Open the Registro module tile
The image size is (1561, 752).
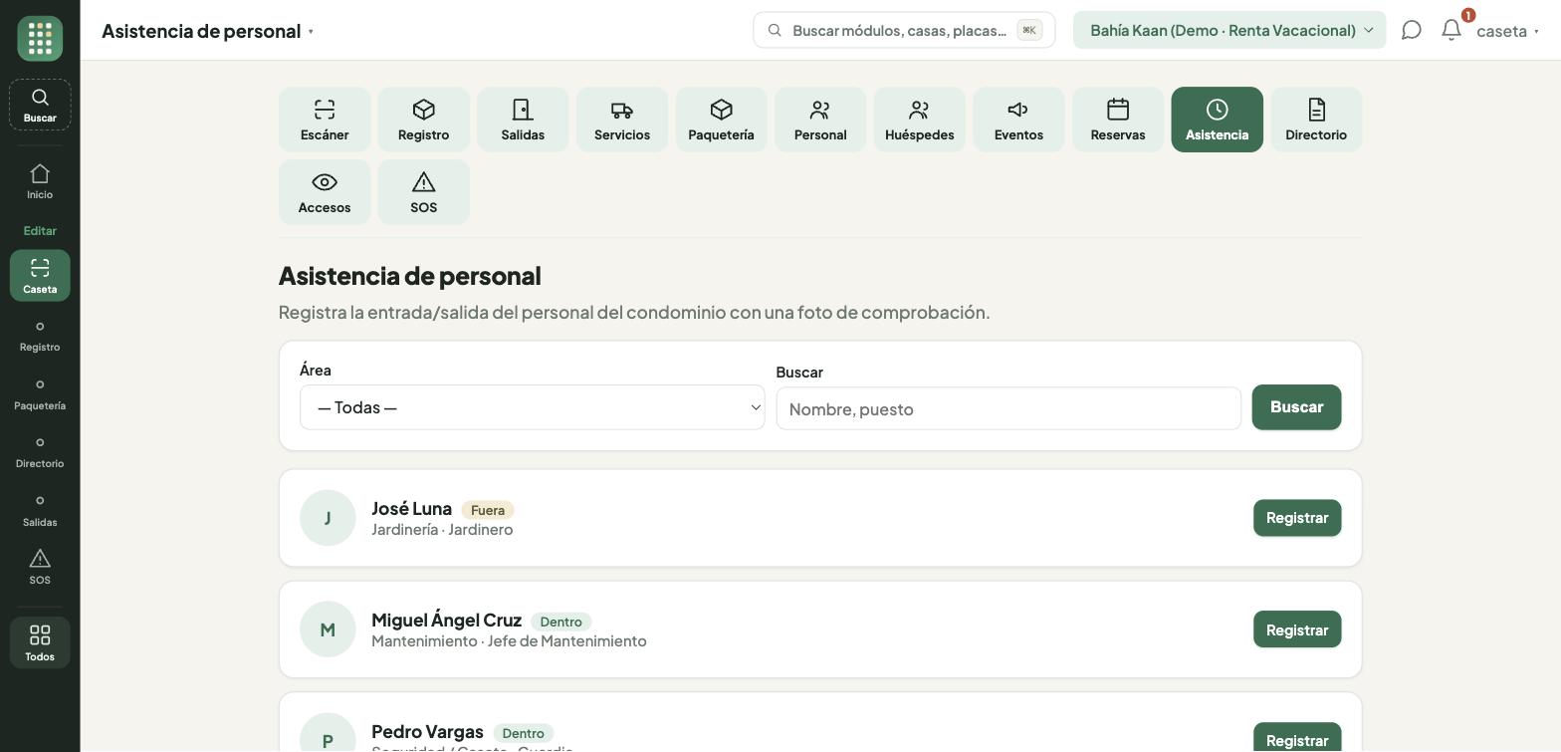[423, 120]
